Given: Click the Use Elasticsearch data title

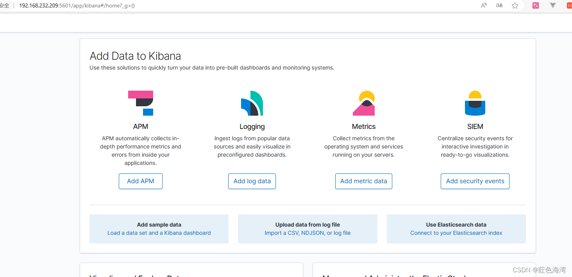Looking at the screenshot, I should [456, 225].
